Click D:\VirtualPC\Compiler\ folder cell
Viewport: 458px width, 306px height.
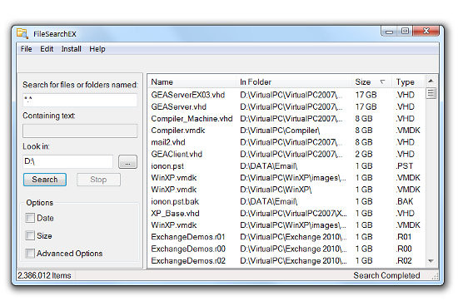(x=280, y=131)
